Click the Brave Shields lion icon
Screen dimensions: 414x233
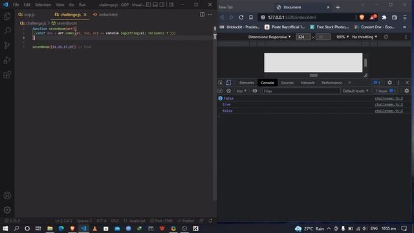362,17
